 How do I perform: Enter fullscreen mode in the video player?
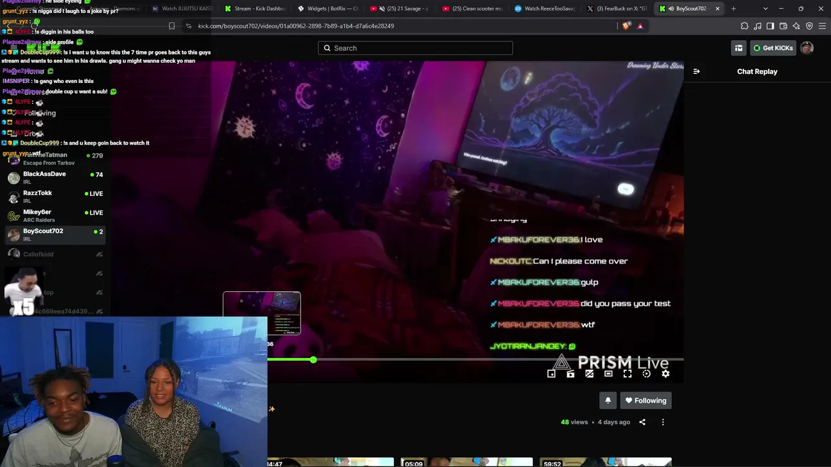(627, 374)
